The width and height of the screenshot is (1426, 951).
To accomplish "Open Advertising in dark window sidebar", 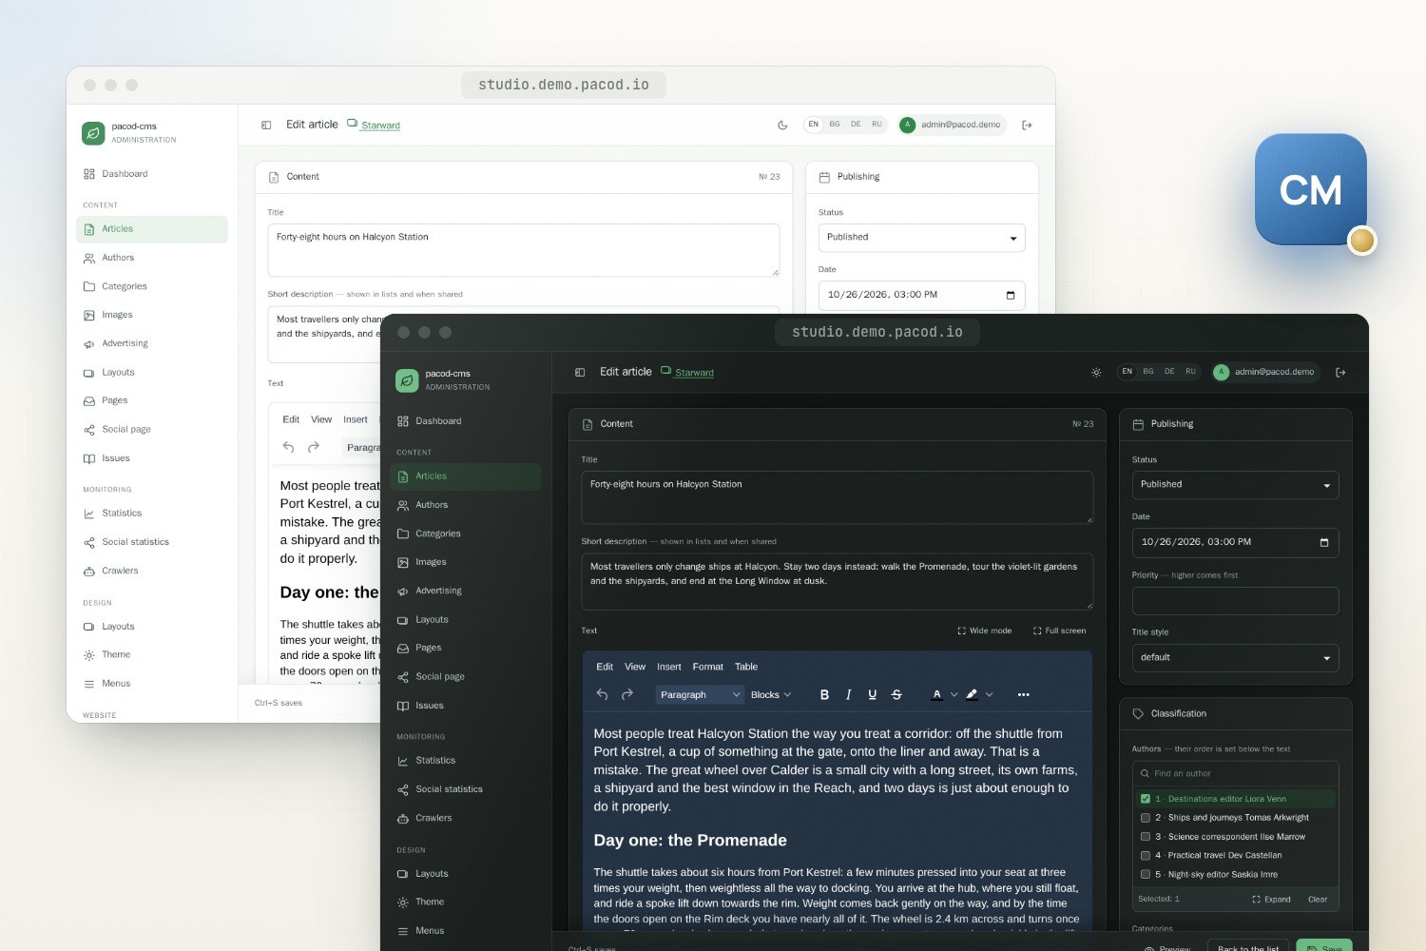I will point(466,591).
